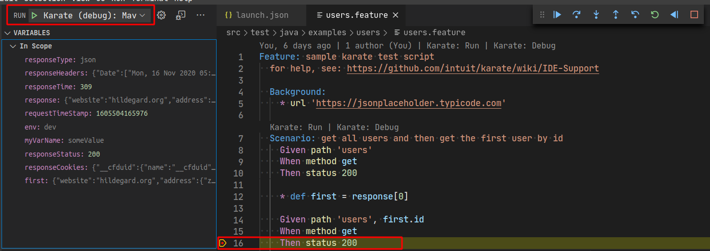Viewport: 710px width, 251px height.
Task: Start debugging with the green play arrow
Action: (35, 16)
